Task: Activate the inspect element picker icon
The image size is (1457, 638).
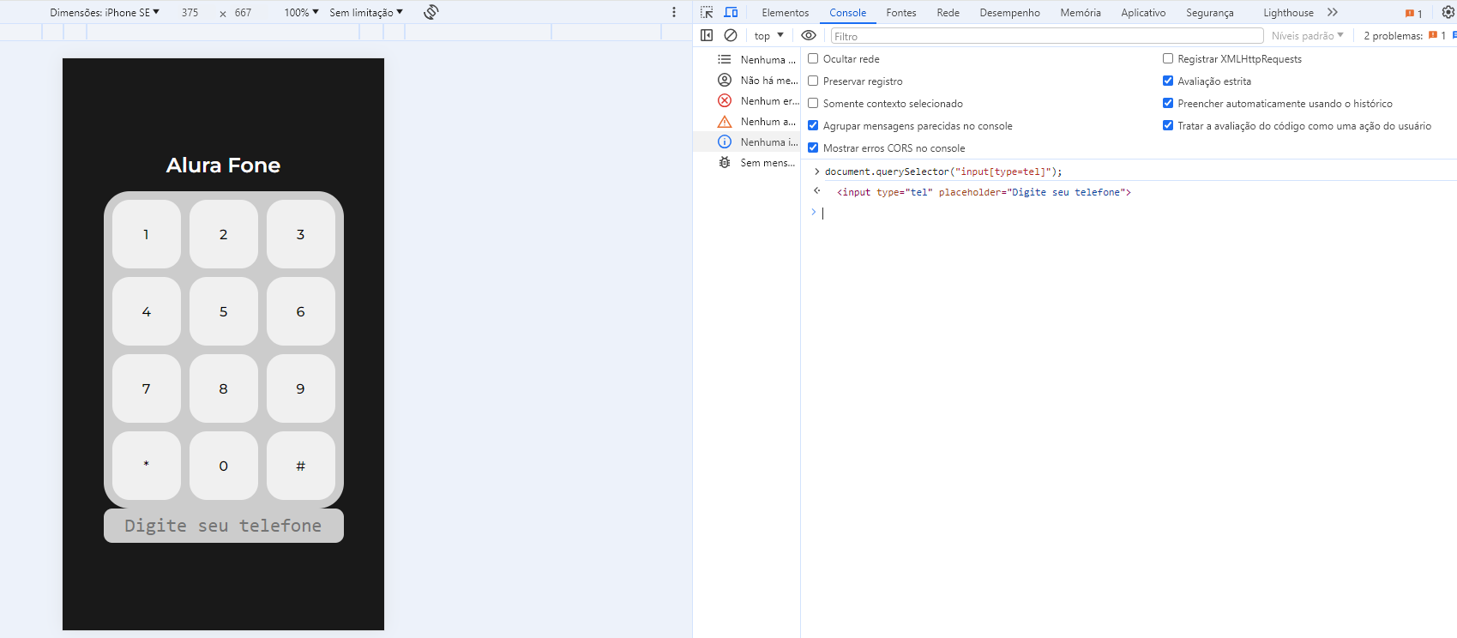Action: (x=707, y=12)
